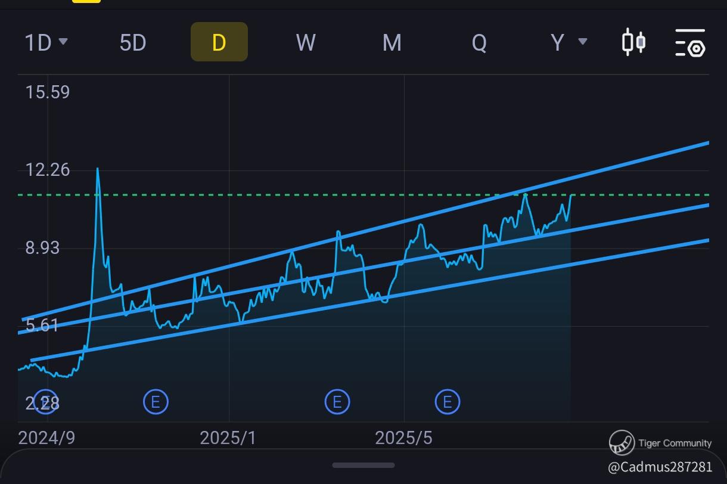Switch to the Q quarterly tab
Viewport: 727px width, 484px height.
click(x=479, y=42)
